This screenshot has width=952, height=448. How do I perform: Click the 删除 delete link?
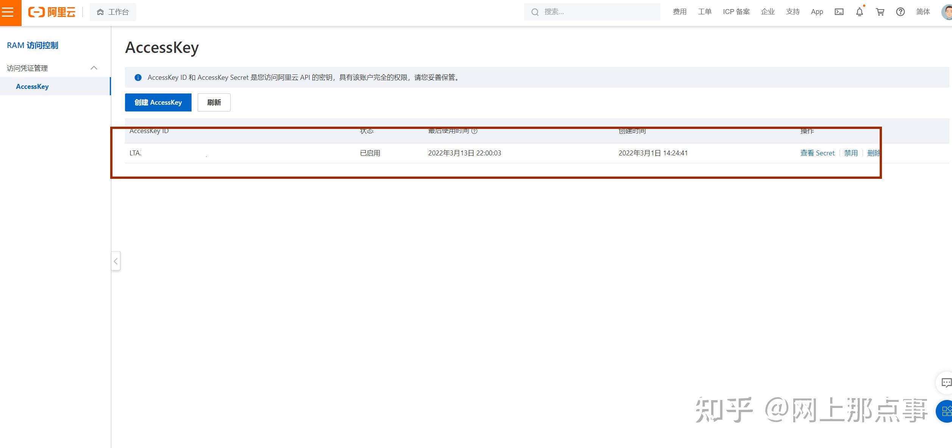pos(874,153)
